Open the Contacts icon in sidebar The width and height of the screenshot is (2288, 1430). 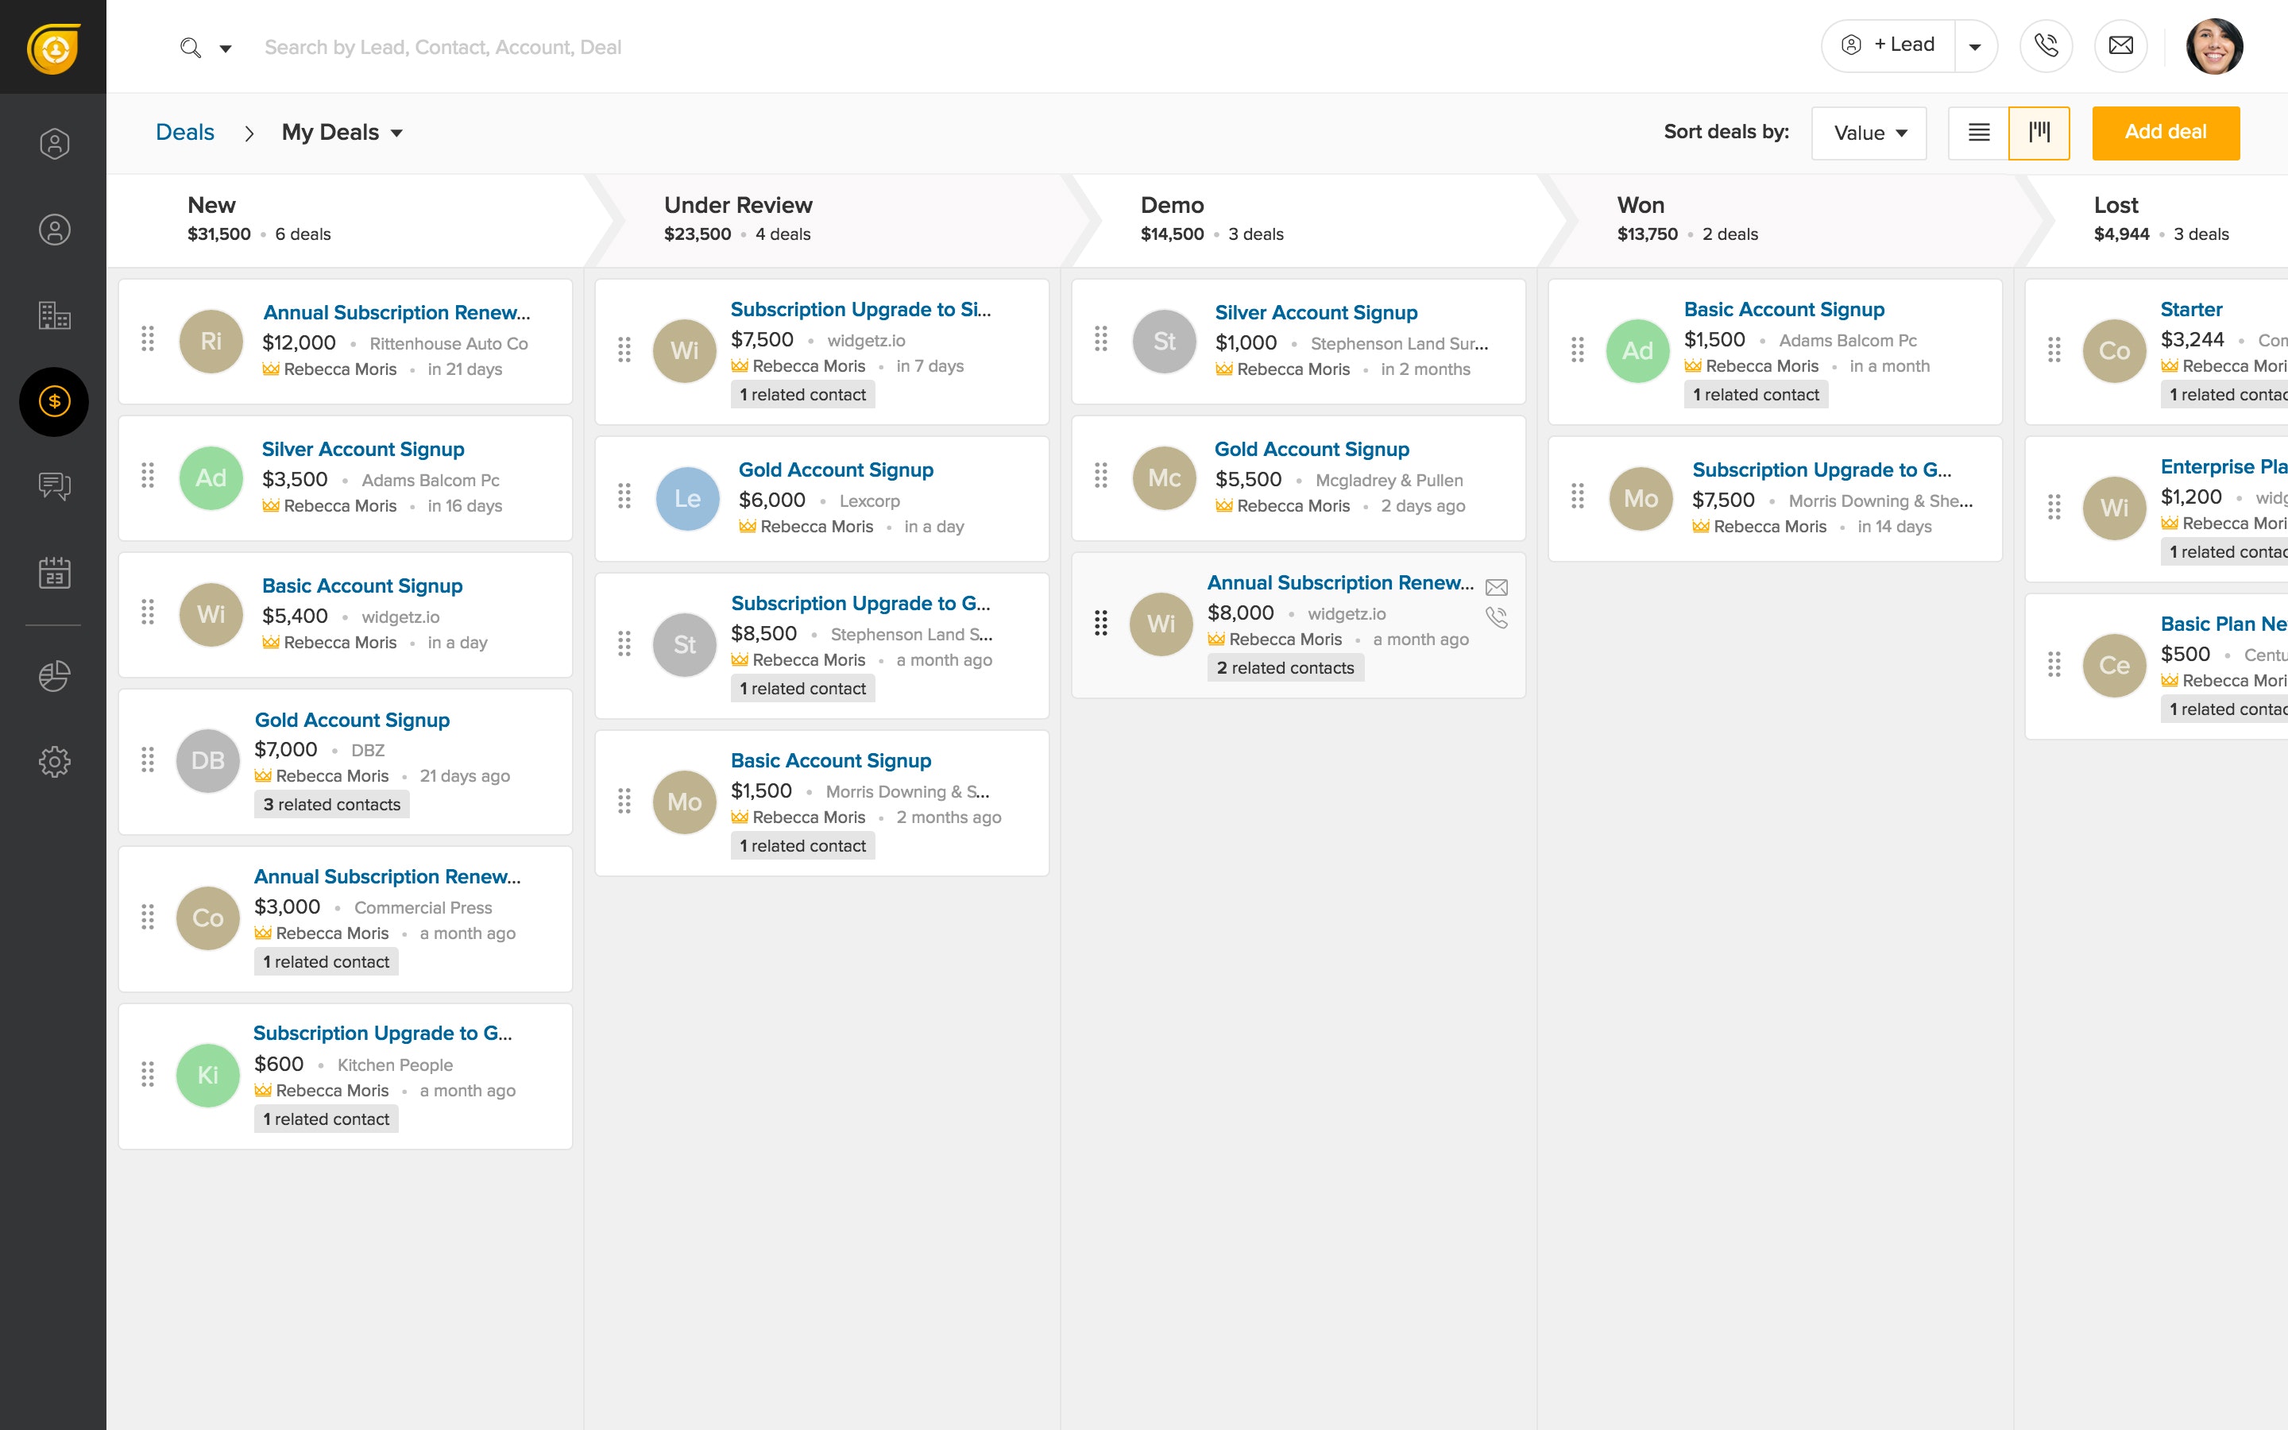click(x=54, y=230)
